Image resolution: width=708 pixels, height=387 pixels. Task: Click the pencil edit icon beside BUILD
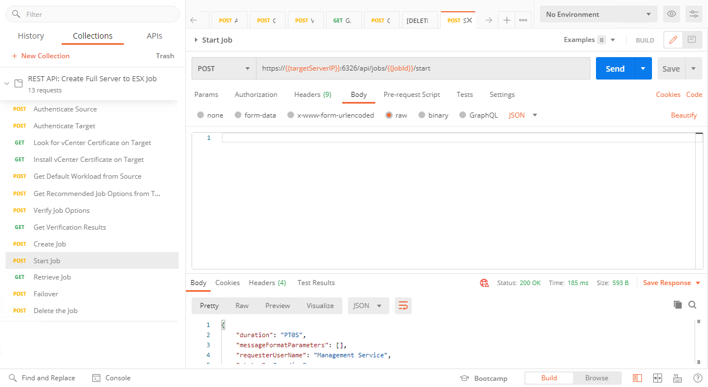tap(673, 40)
